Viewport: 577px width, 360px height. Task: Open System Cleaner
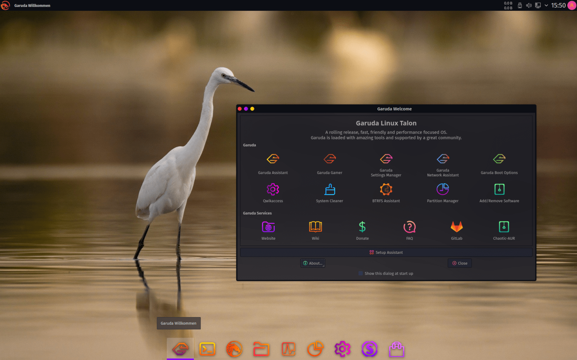[330, 193]
